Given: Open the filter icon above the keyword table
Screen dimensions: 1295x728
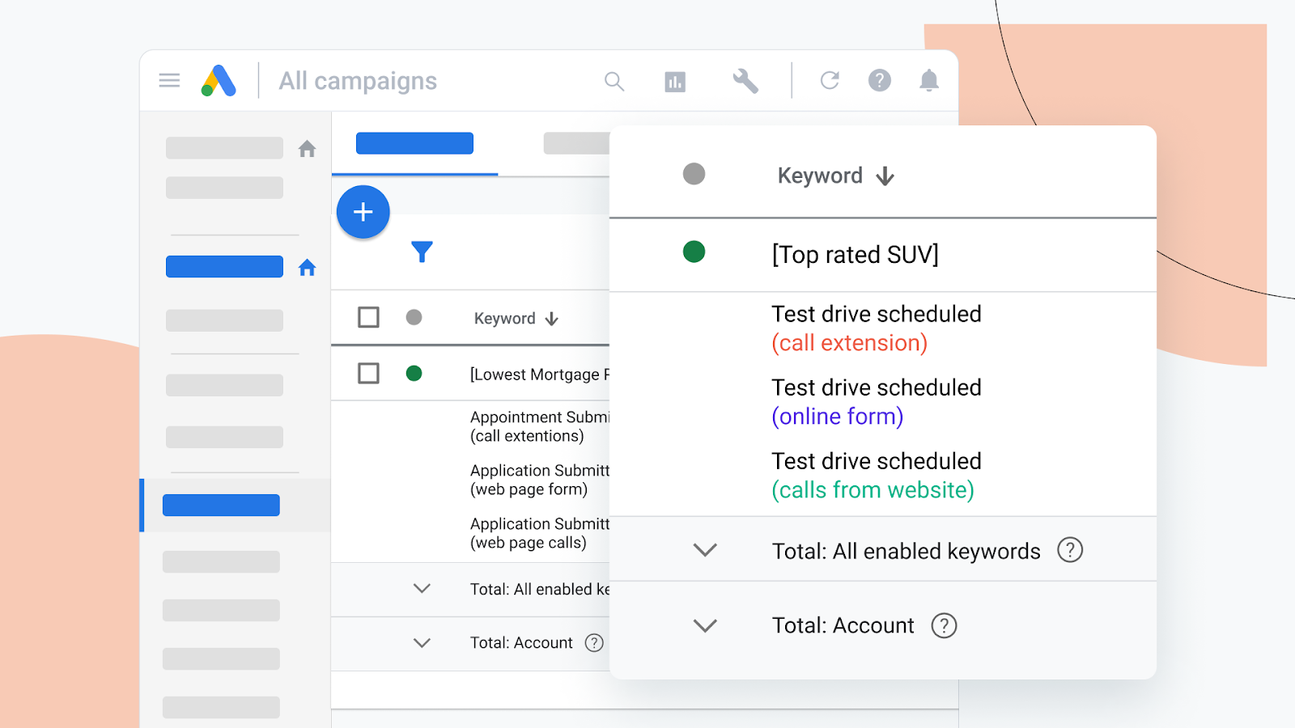Looking at the screenshot, I should pos(422,252).
